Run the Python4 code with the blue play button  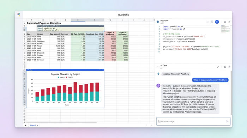[217, 22]
